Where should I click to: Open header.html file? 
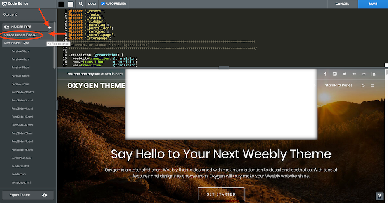click(x=19, y=174)
